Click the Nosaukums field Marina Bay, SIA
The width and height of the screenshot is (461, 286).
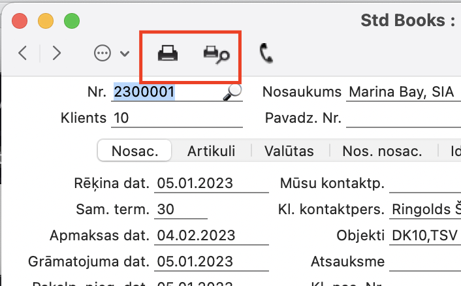point(402,92)
